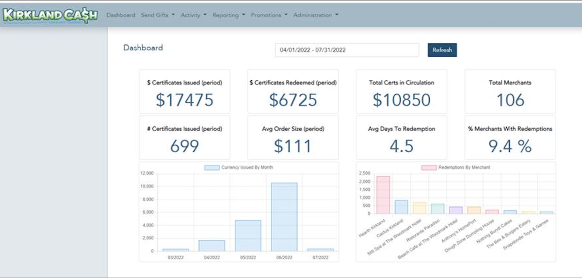Expand the Reporting dropdown
The width and height of the screenshot is (582, 278).
coord(229,15)
